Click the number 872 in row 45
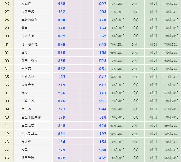Viewport: 181px width, 162px height. pyautogui.click(x=61, y=158)
